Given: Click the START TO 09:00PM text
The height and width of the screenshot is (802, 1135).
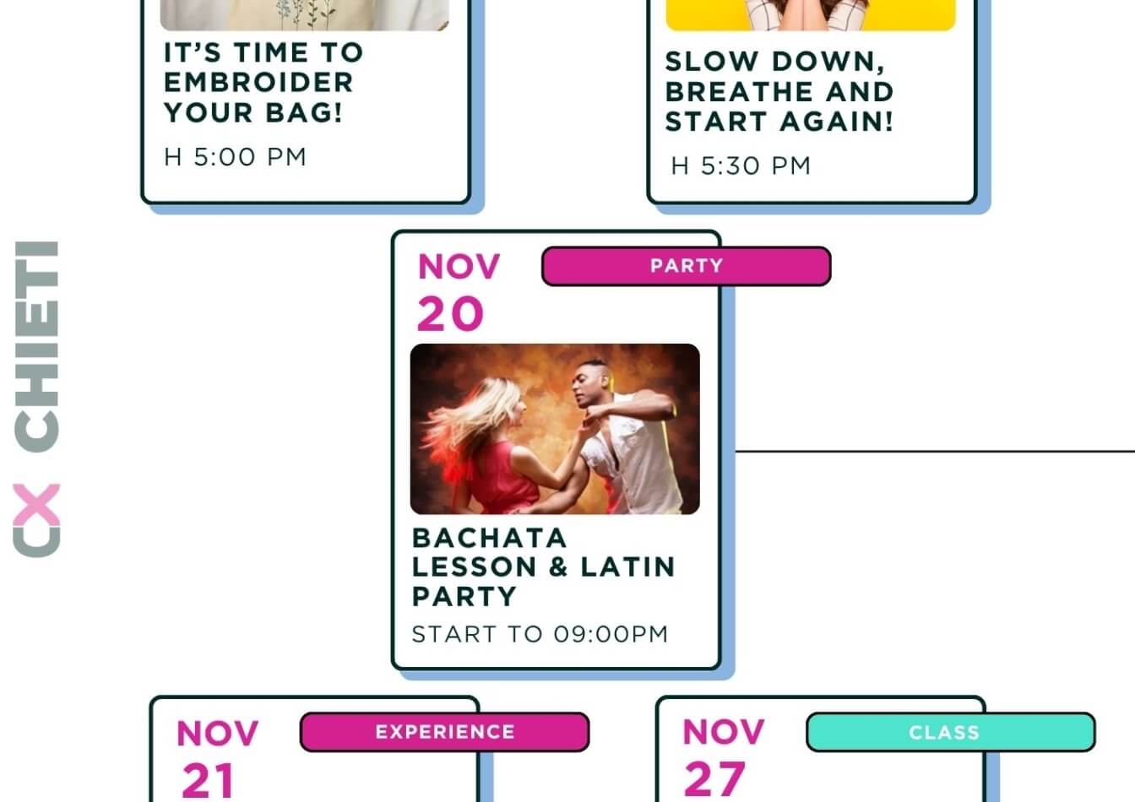Looking at the screenshot, I should [x=540, y=634].
